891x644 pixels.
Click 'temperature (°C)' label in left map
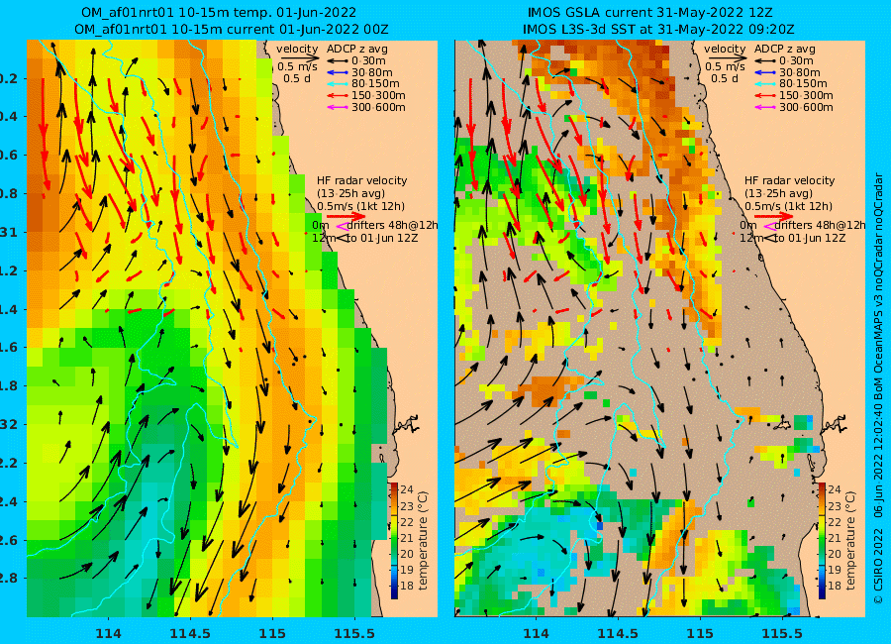pyautogui.click(x=423, y=540)
